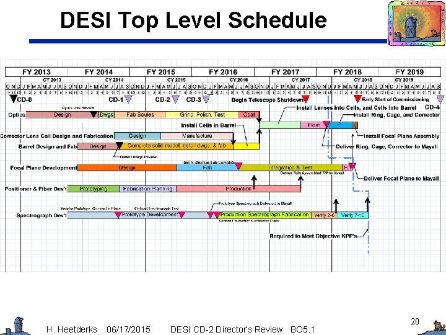Select the Corrector Lens Cell Design bar
The height and width of the screenshot is (335, 446).
pyautogui.click(x=138, y=136)
